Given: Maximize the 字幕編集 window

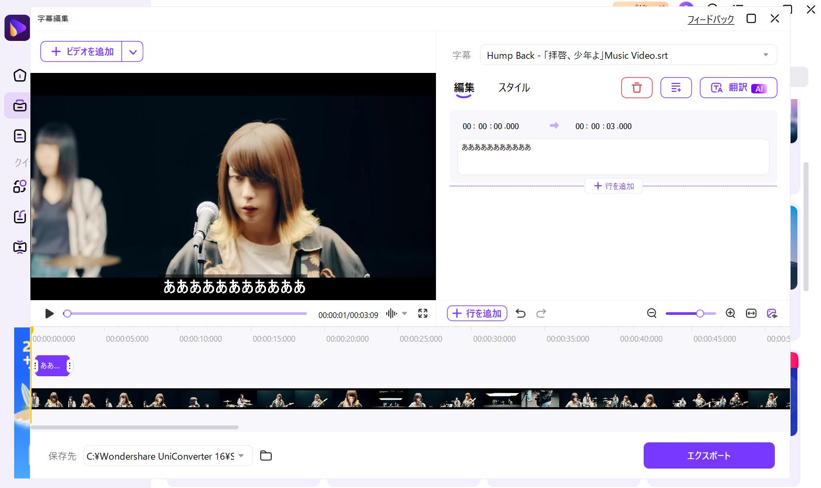Looking at the screenshot, I should point(751,18).
